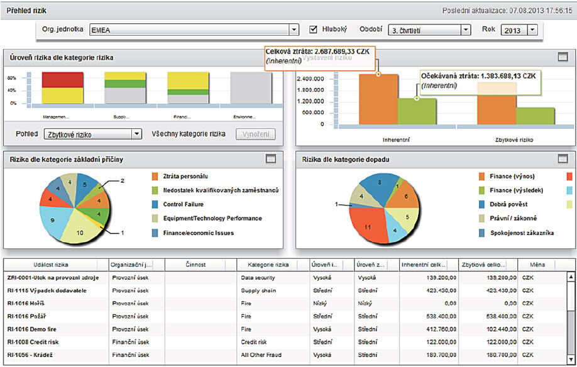Click the Právní / zákonné legend label
Viewport: 577px width, 367px height.
pos(513,219)
